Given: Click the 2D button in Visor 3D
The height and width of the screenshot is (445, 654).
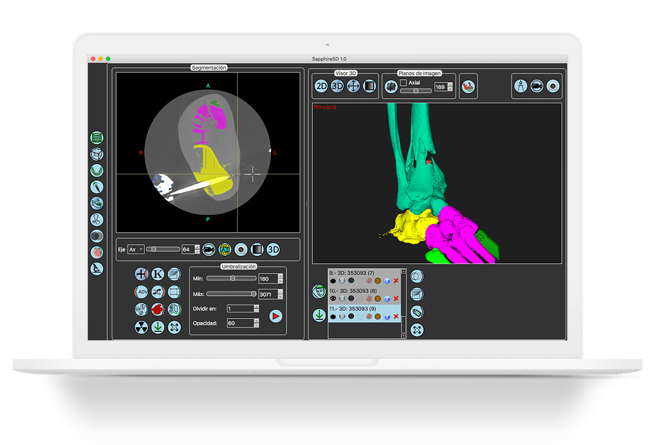Looking at the screenshot, I should 322,86.
